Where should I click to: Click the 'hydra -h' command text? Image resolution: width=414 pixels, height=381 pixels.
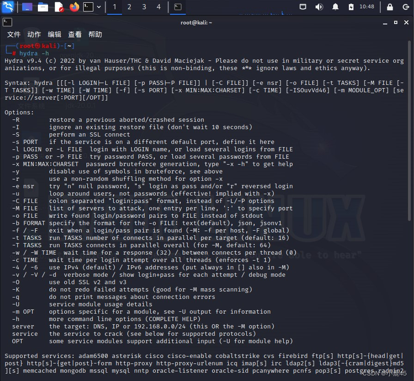(x=34, y=54)
